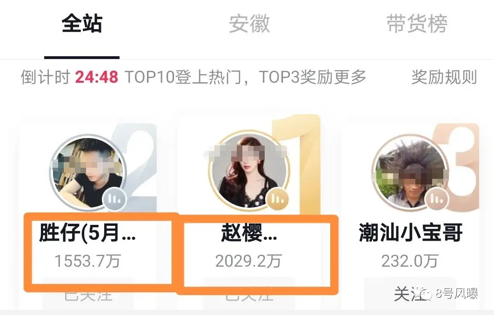Tap the 2029.2万 score
This screenshot has width=494, height=315.
point(248,261)
